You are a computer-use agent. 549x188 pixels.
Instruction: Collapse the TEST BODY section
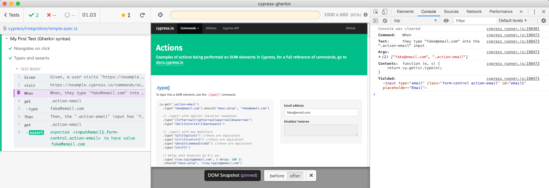17,69
